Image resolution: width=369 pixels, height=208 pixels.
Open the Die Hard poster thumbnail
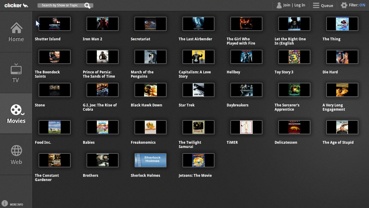(x=342, y=57)
